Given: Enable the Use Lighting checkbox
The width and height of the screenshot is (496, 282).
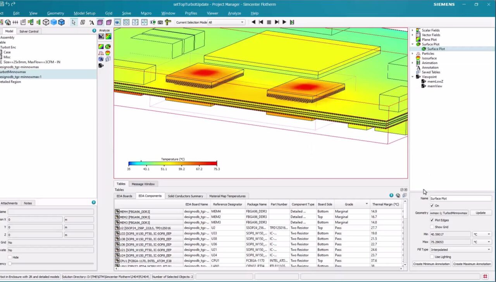Looking at the screenshot, I should pos(432,257).
